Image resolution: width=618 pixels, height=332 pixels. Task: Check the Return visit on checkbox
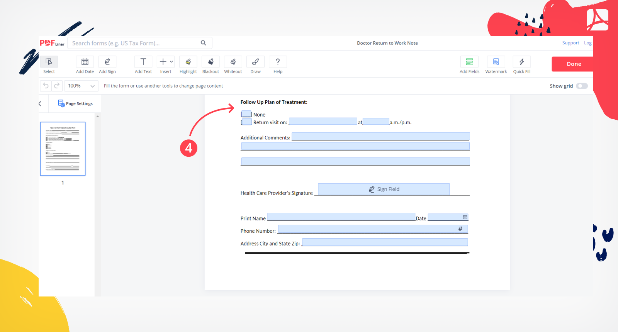coord(246,122)
